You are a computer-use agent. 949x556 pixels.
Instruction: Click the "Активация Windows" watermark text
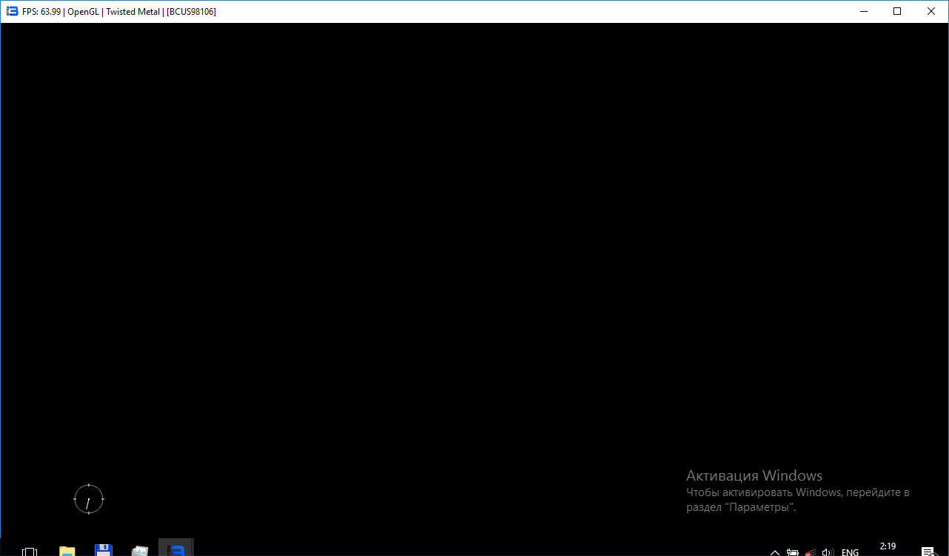(x=754, y=475)
